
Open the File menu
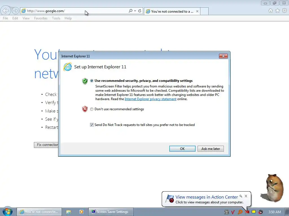coord(5,18)
